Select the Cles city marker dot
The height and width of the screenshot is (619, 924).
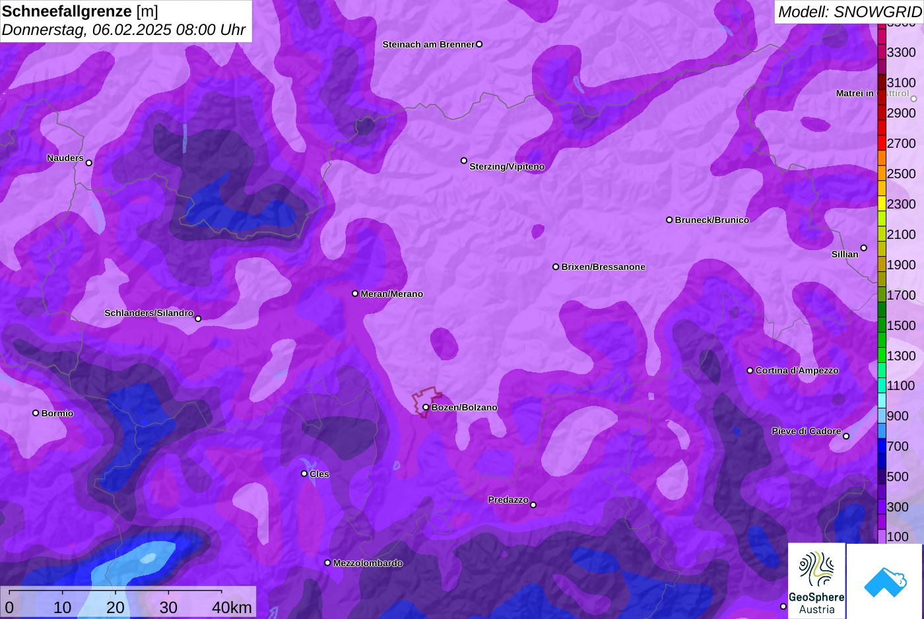(304, 473)
